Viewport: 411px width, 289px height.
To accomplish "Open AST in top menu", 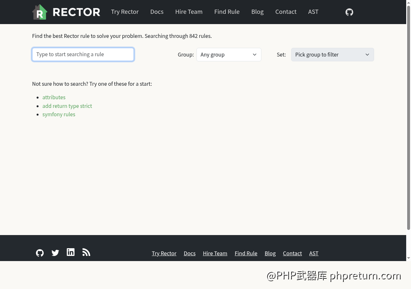I will (x=313, y=12).
